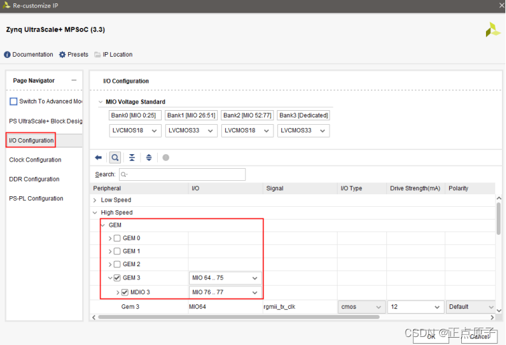Screen dimensions: 506x345
Task: Check the GEM 1 checkbox
Action: tap(117, 252)
